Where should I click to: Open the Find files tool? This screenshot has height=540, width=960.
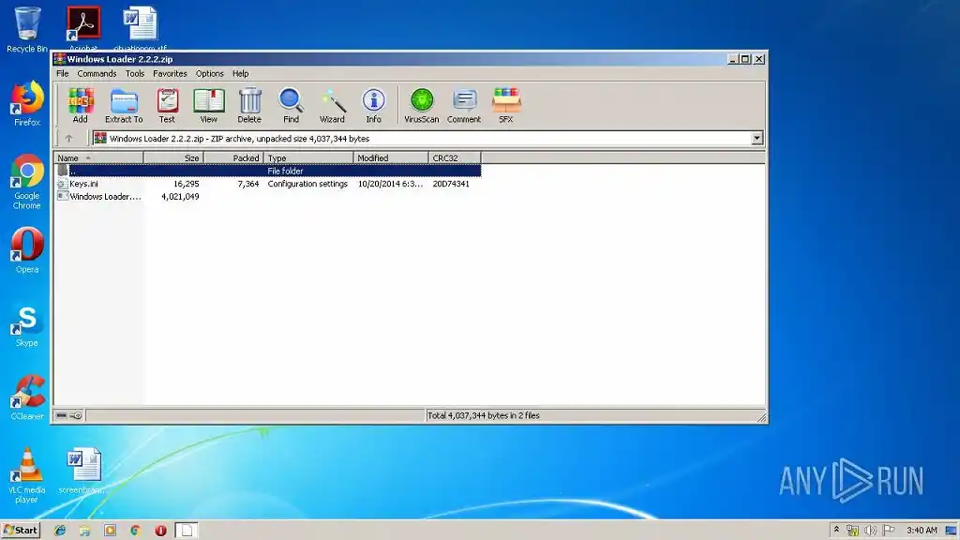(x=291, y=103)
